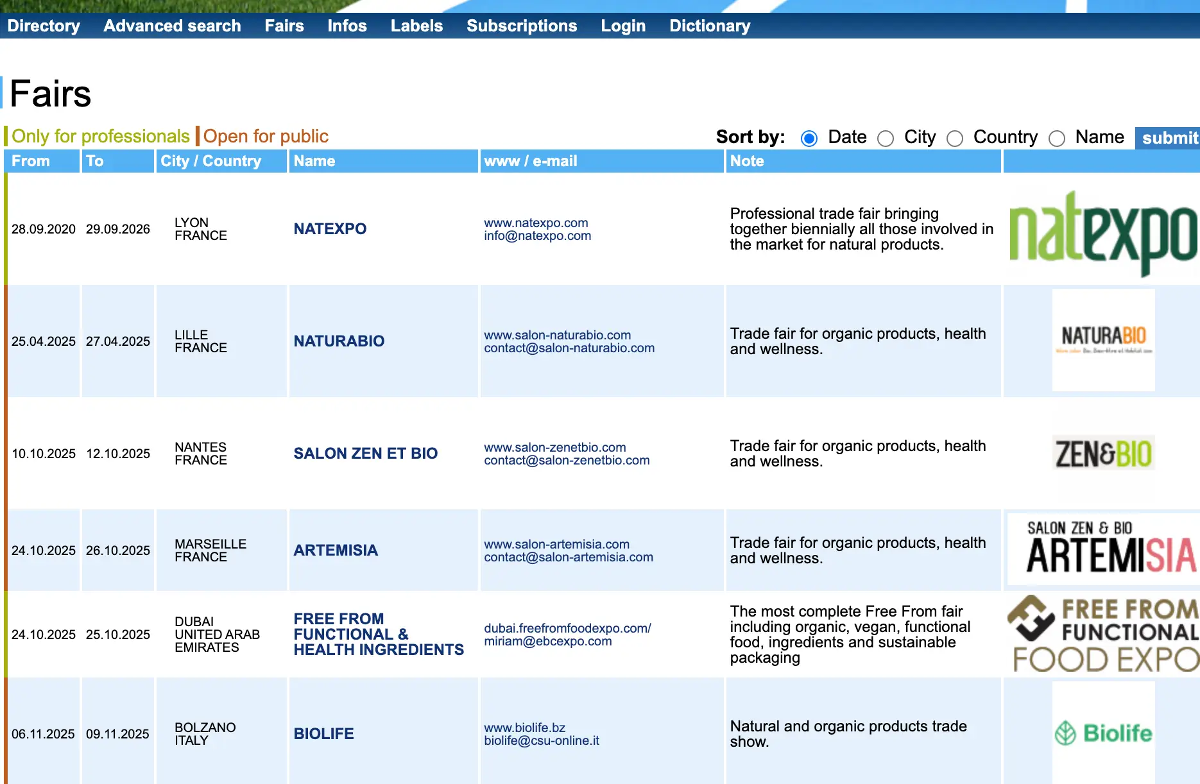The height and width of the screenshot is (784, 1200).
Task: Click the NATEXPO professional trade fair note
Action: 862,229
